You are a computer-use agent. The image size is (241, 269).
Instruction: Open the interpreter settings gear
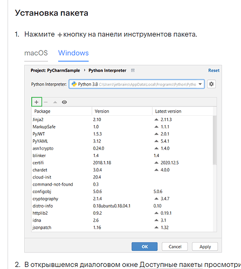[211, 84]
